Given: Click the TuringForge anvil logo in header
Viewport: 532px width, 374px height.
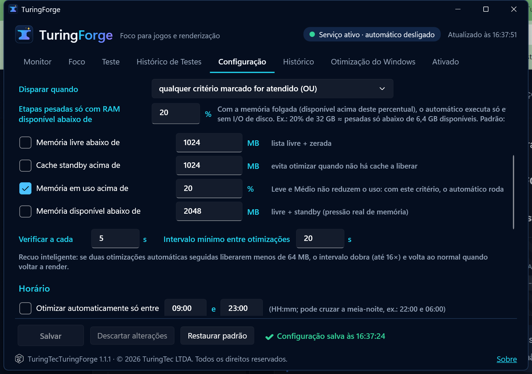Looking at the screenshot, I should coord(24,34).
